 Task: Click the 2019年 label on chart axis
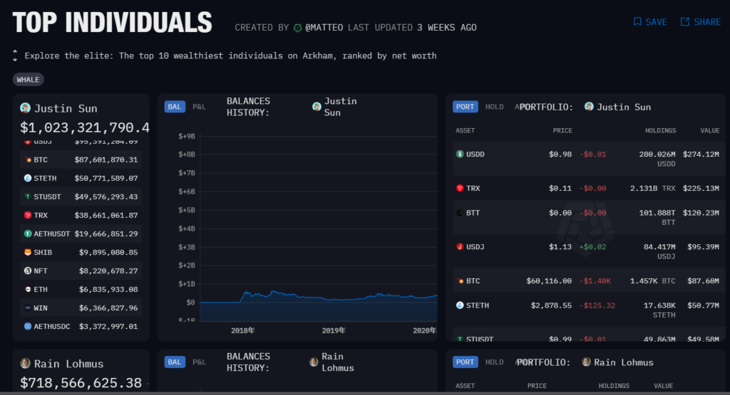click(x=334, y=330)
